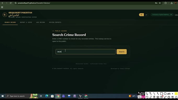Select the arrow tool in marker toolbar
The width and height of the screenshot is (178, 100).
[x=158, y=94]
